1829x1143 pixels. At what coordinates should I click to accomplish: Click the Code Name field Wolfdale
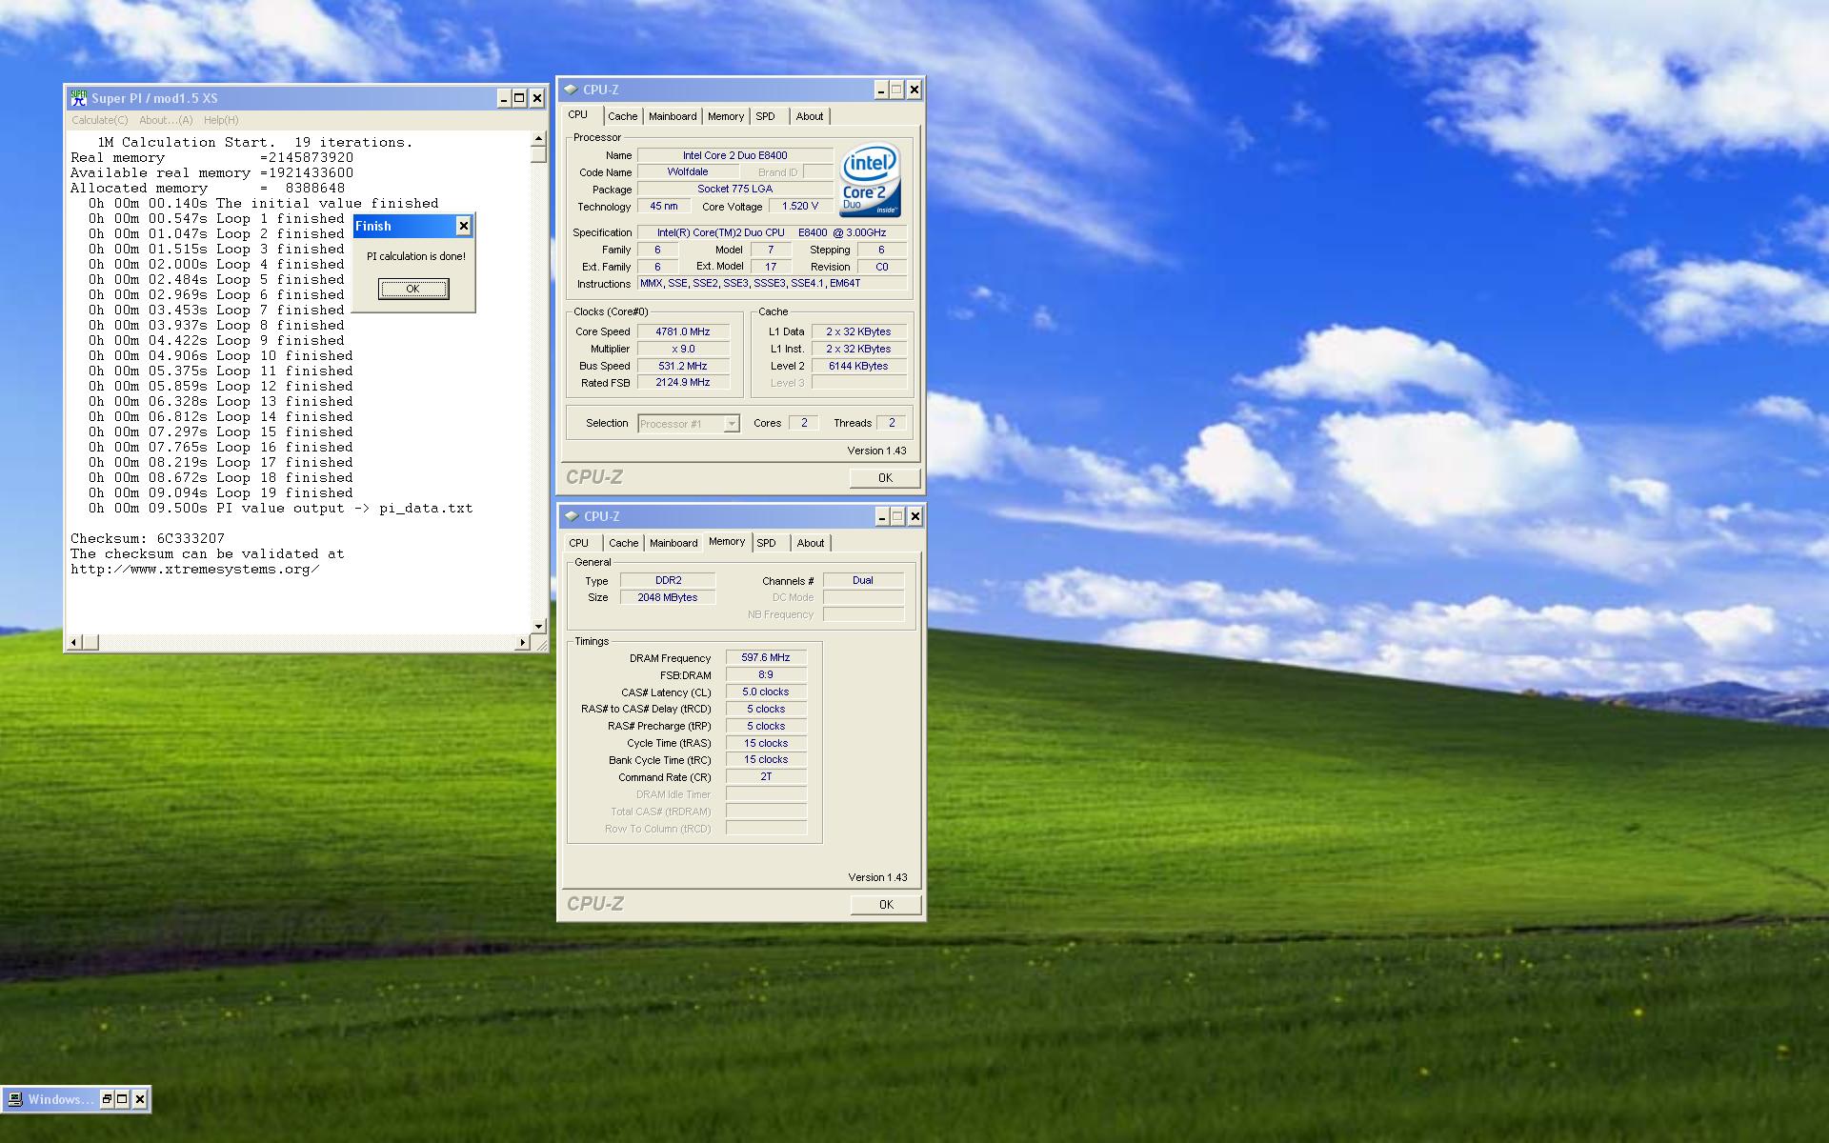point(688,172)
